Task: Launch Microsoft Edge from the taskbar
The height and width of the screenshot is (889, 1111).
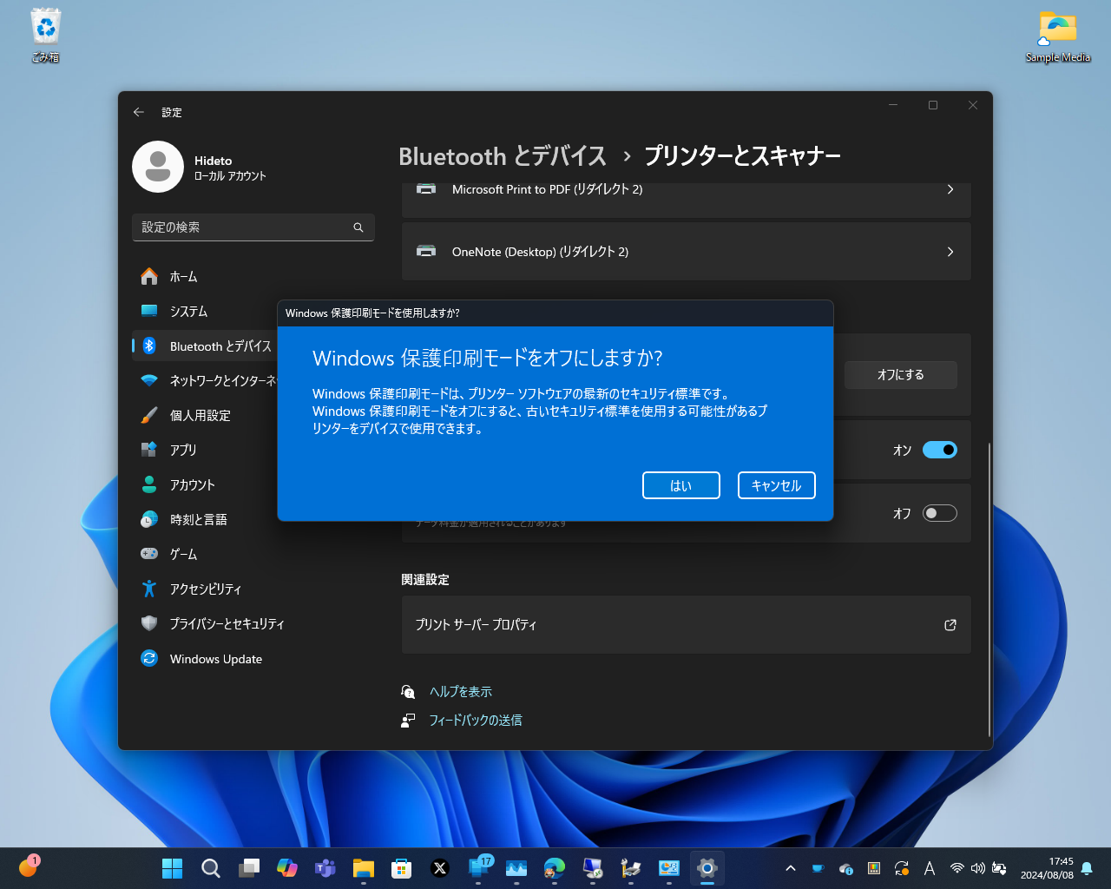Action: point(554,867)
